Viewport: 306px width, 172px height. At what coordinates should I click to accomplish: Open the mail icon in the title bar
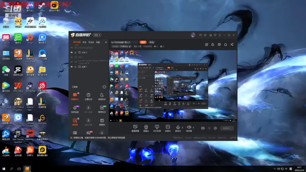click(x=200, y=35)
